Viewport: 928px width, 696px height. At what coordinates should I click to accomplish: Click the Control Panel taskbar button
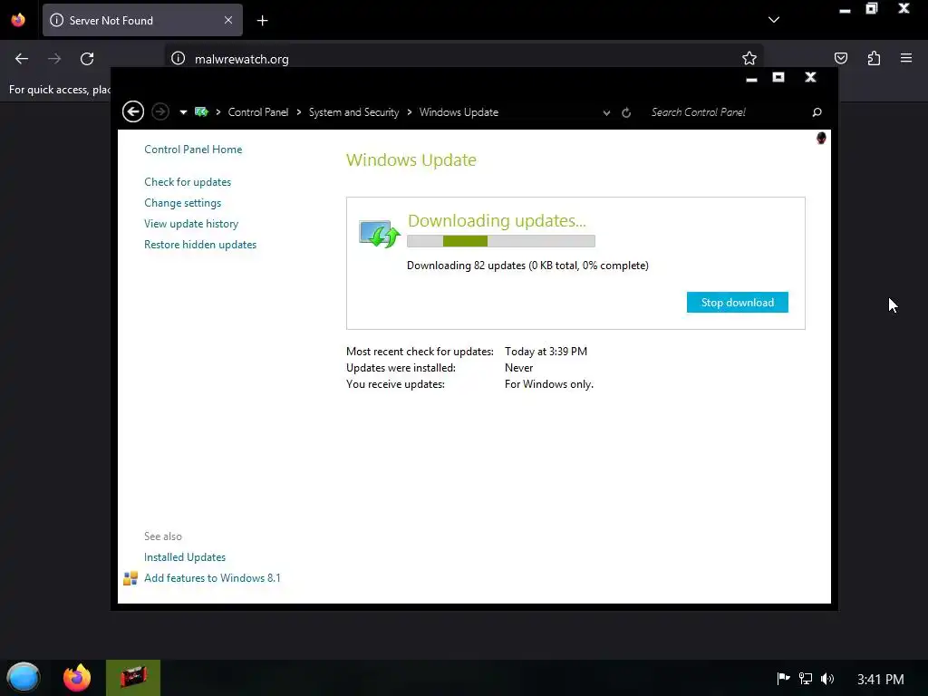(133, 678)
